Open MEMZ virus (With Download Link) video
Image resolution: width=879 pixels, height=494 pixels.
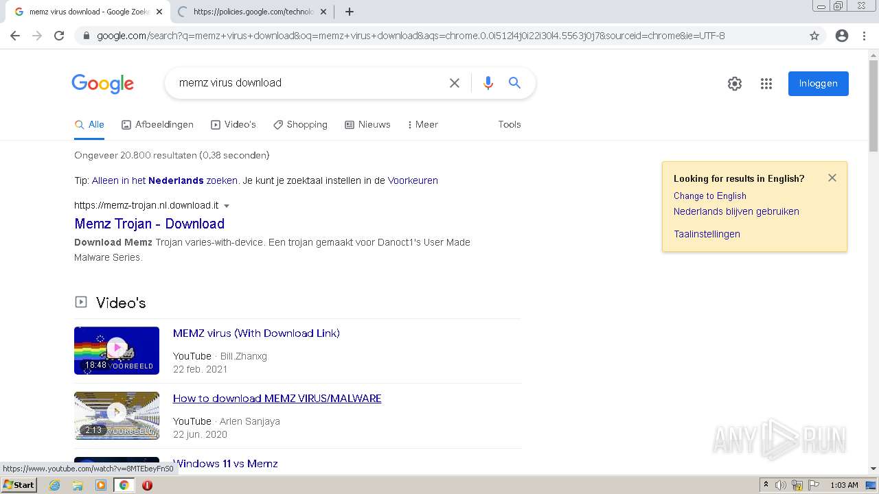pyautogui.click(x=256, y=333)
